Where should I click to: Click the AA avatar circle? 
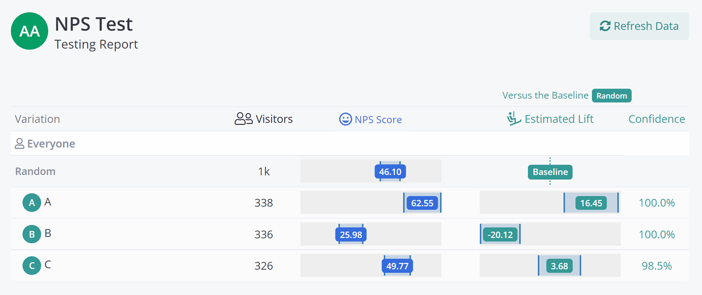[x=30, y=31]
